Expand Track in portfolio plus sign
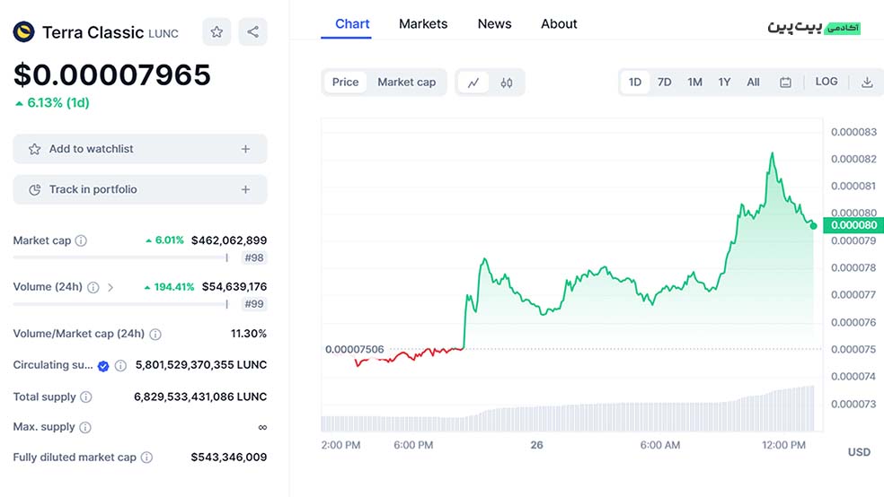This screenshot has width=884, height=497. click(x=245, y=189)
